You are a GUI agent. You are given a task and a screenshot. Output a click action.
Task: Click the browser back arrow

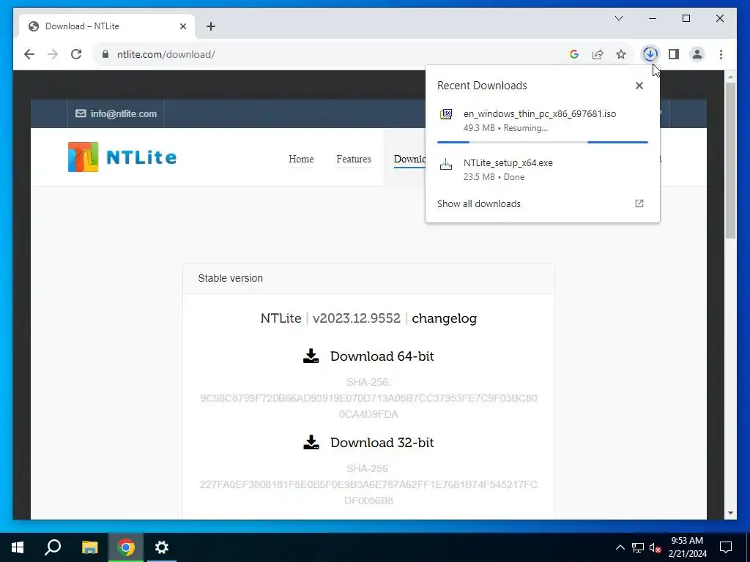pyautogui.click(x=29, y=54)
